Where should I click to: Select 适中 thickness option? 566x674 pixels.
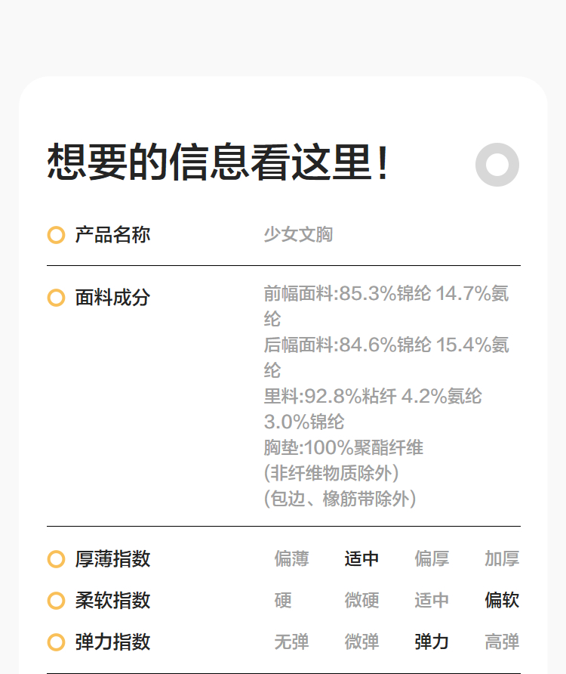[361, 559]
